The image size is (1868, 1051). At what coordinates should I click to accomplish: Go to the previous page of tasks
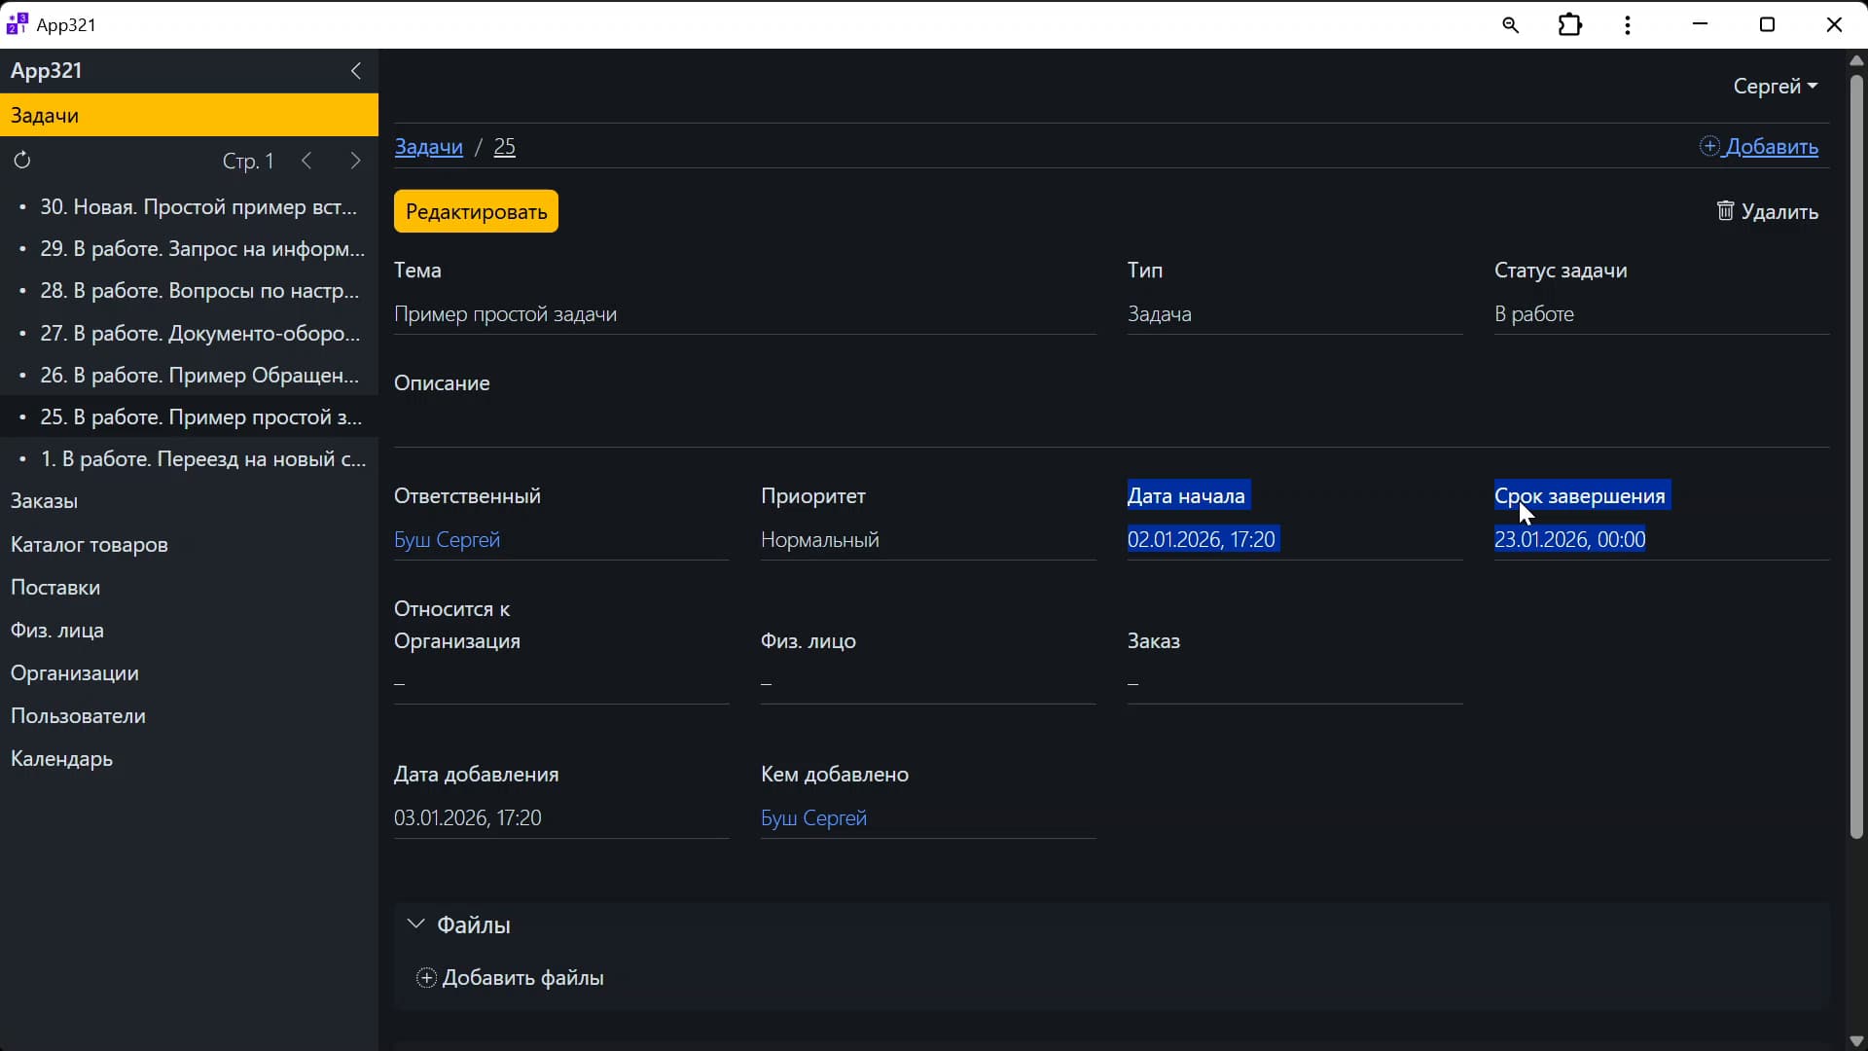click(x=306, y=161)
